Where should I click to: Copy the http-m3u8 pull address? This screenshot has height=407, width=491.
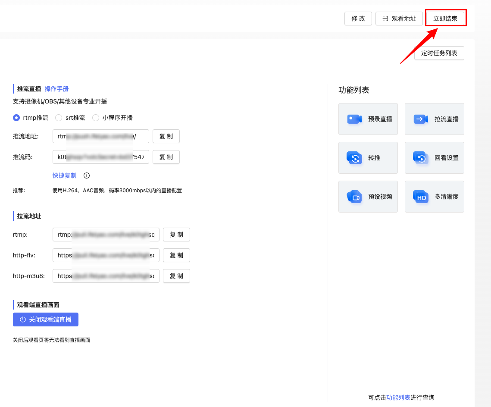point(176,276)
